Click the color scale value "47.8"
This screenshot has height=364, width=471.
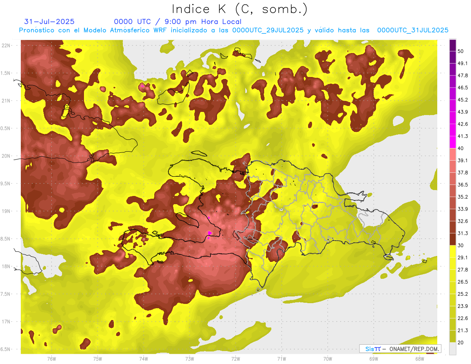tap(462, 75)
